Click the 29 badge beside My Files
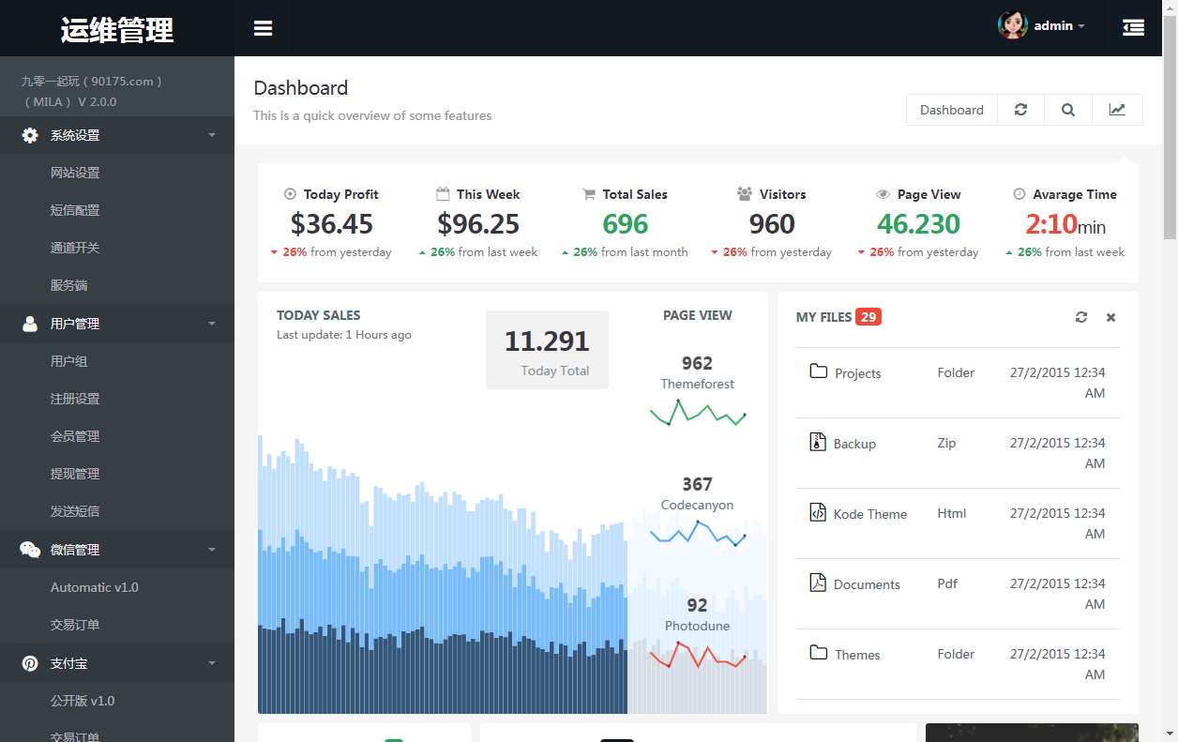The width and height of the screenshot is (1178, 742). [x=868, y=317]
